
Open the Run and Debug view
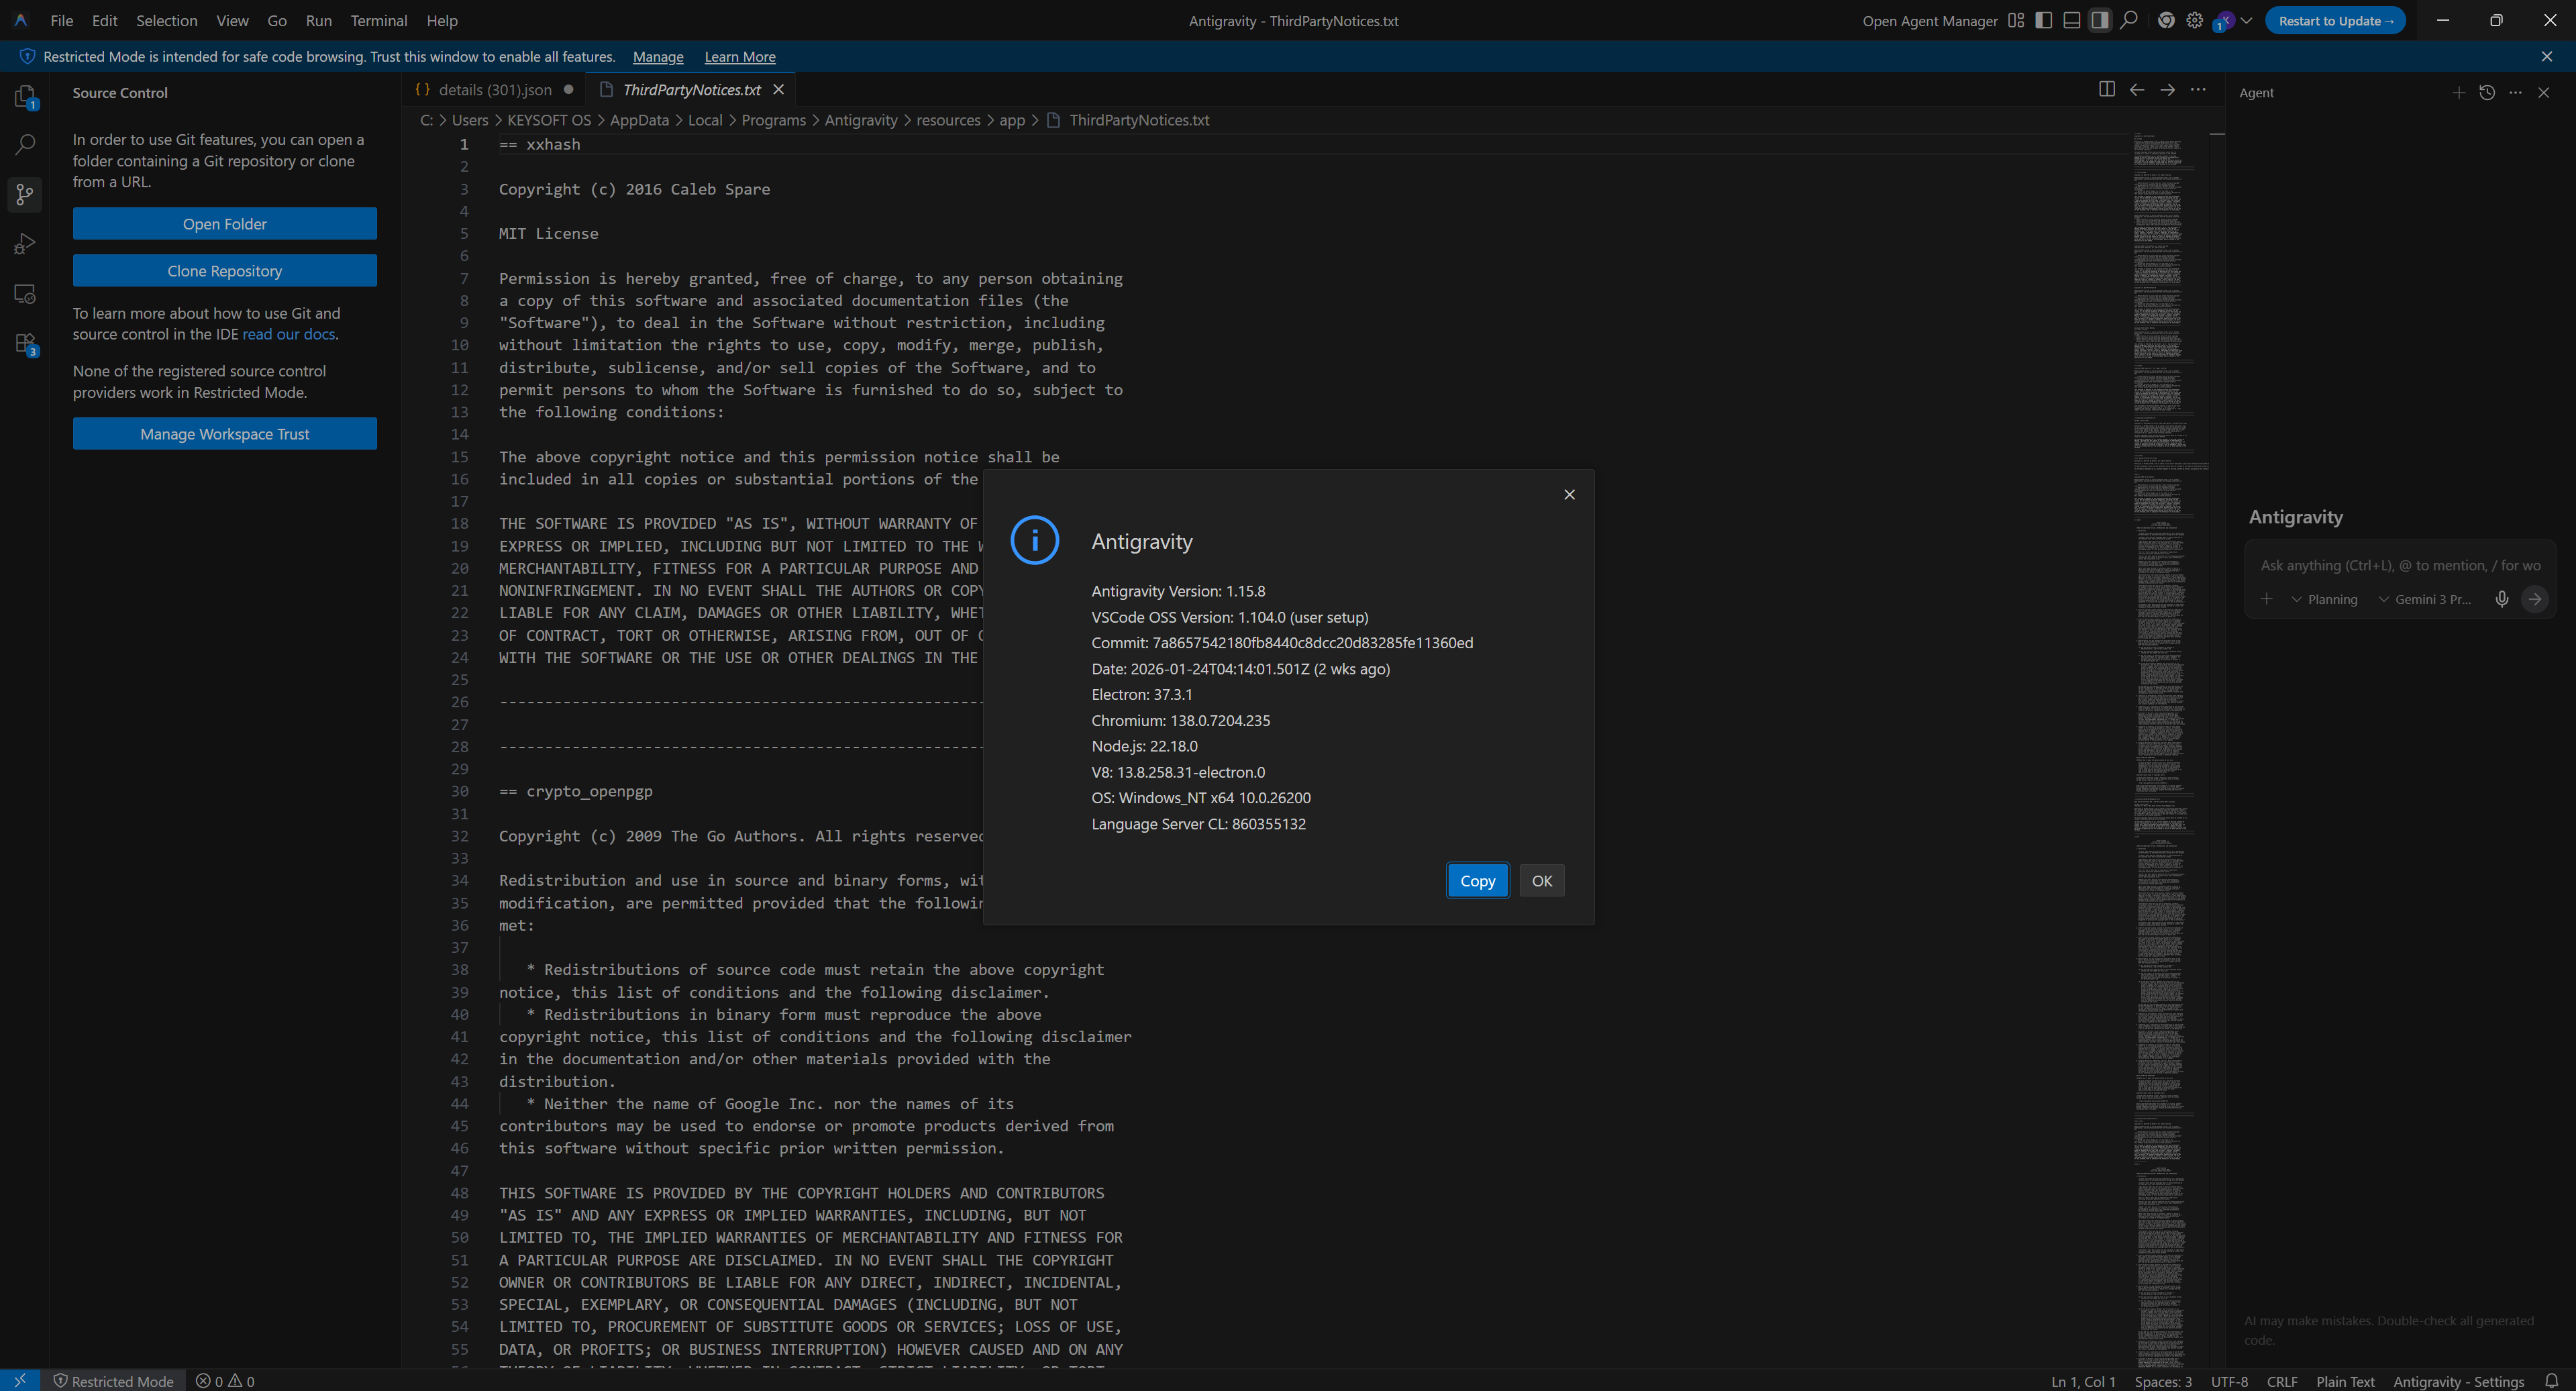click(25, 244)
